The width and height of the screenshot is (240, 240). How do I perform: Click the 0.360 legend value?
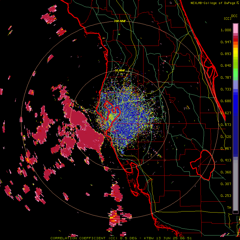click(x=226, y=172)
